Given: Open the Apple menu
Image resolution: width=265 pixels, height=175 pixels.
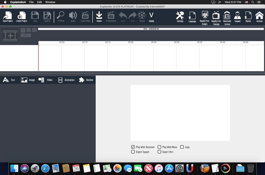Looking at the screenshot, I should [5, 2].
